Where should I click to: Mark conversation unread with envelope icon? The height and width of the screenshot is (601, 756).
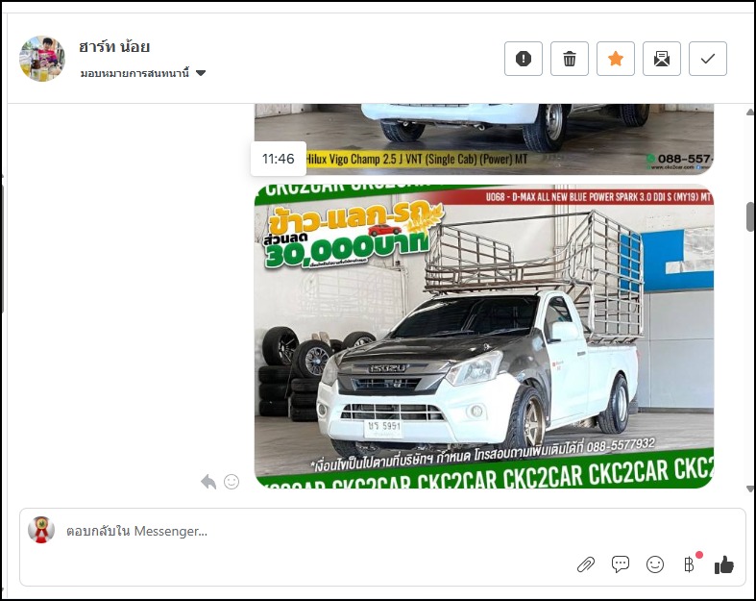pyautogui.click(x=662, y=59)
